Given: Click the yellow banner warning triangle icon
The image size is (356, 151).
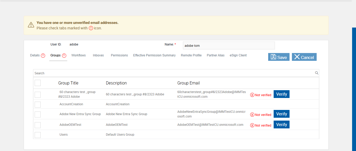Looking at the screenshot, I should (x=31, y=25).
